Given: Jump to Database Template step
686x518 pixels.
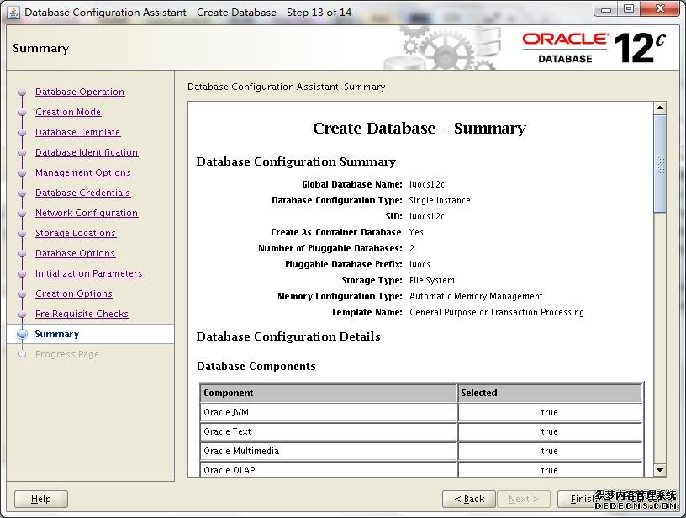Looking at the screenshot, I should point(77,133).
